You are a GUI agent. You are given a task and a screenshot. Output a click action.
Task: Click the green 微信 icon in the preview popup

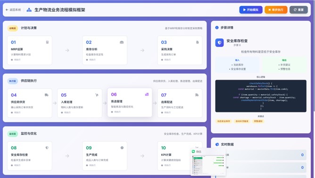coord(193,152)
